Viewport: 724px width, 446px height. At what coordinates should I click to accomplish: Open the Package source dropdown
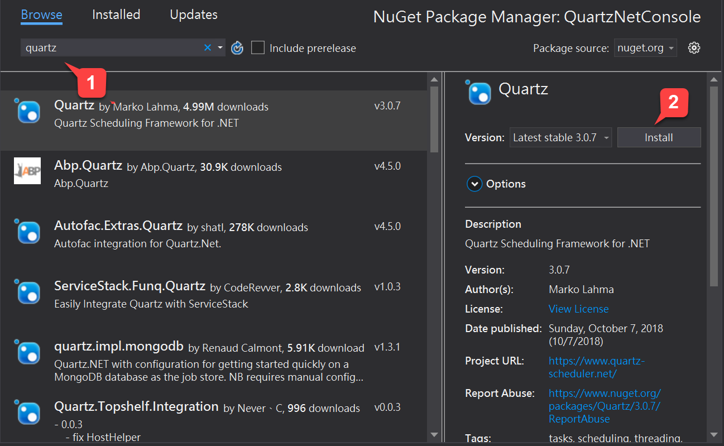(645, 49)
